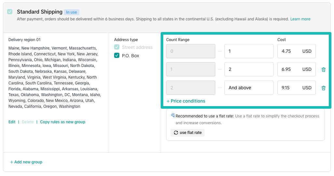Uncheck the P.O. Box address type
The image size is (334, 176).
click(117, 56)
